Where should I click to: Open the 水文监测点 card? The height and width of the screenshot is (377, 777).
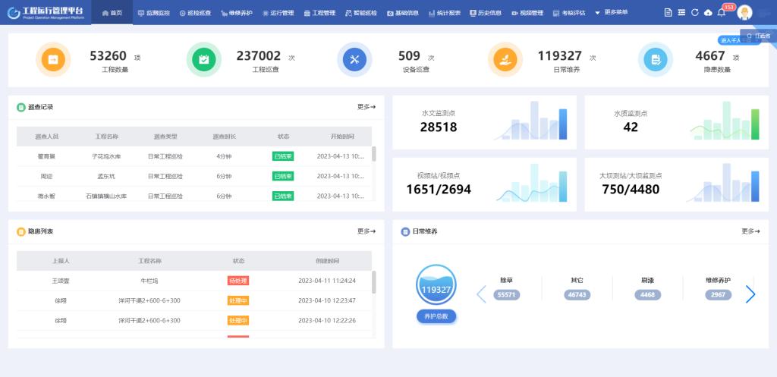point(483,121)
